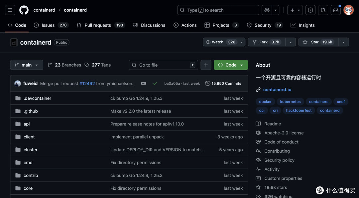View the 277 Tags link
The image size is (359, 198).
point(97,65)
